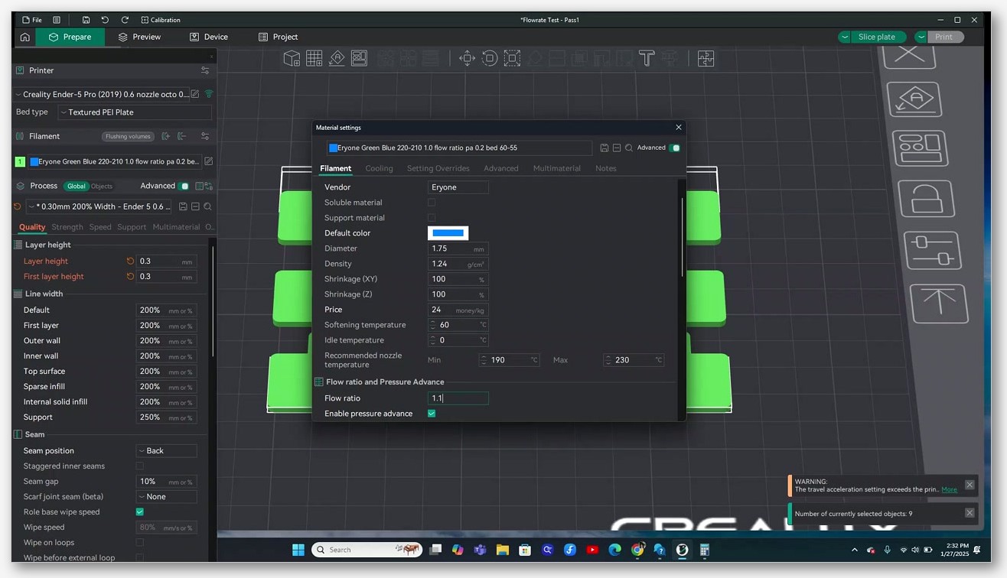Edit the Eryone filament preset icon
The image size is (1007, 578).
208,161
